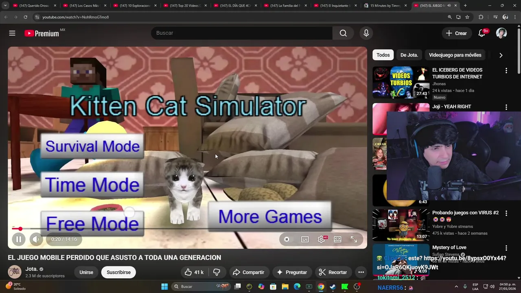Screen dimensions: 521x293
Task: Select the De Jota. filter chip
Action: point(409,55)
